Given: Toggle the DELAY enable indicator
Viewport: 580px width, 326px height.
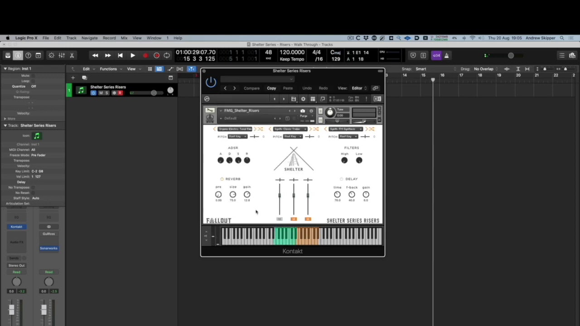Looking at the screenshot, I should tap(341, 179).
